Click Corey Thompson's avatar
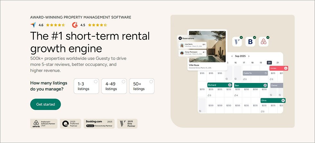This screenshot has height=143, width=315. [x=182, y=53]
